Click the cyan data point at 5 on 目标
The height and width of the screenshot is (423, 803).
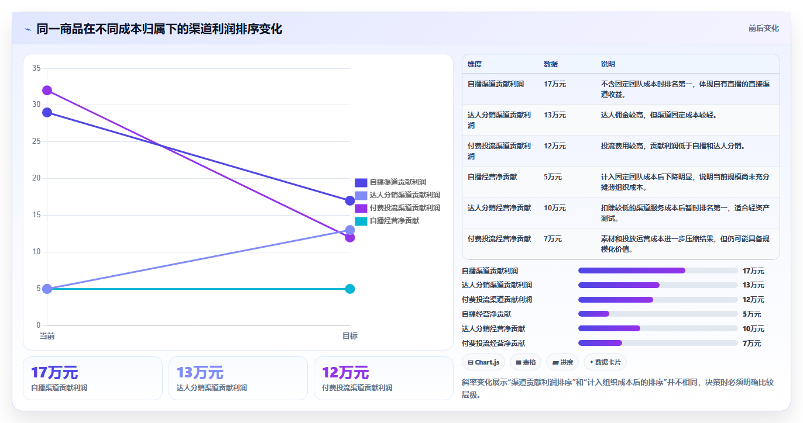350,289
